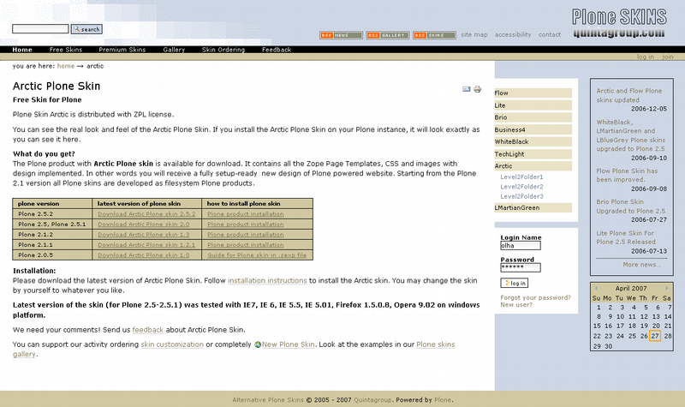Download Arctic Plone skin 2.5.2

[x=146, y=214]
